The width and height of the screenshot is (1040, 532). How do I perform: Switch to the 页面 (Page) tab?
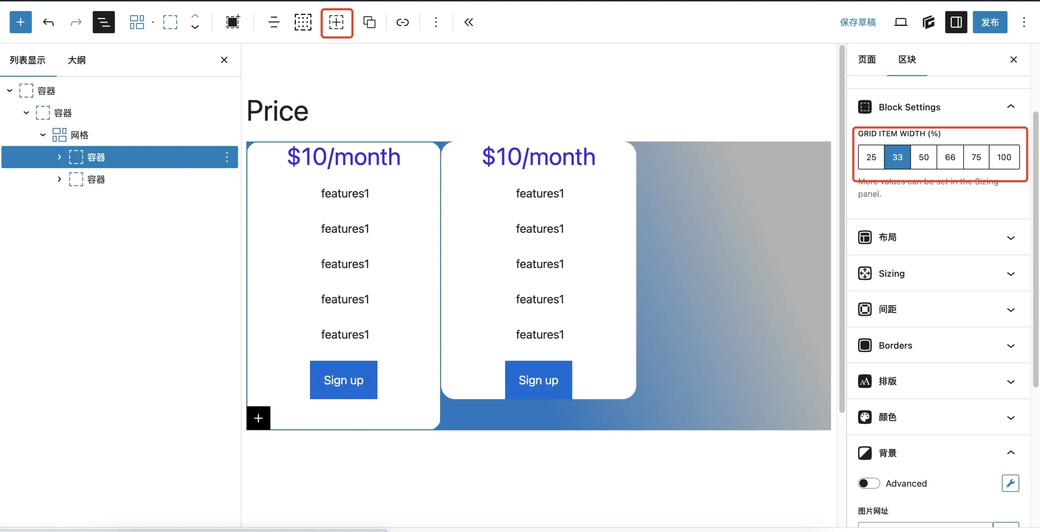click(x=867, y=60)
